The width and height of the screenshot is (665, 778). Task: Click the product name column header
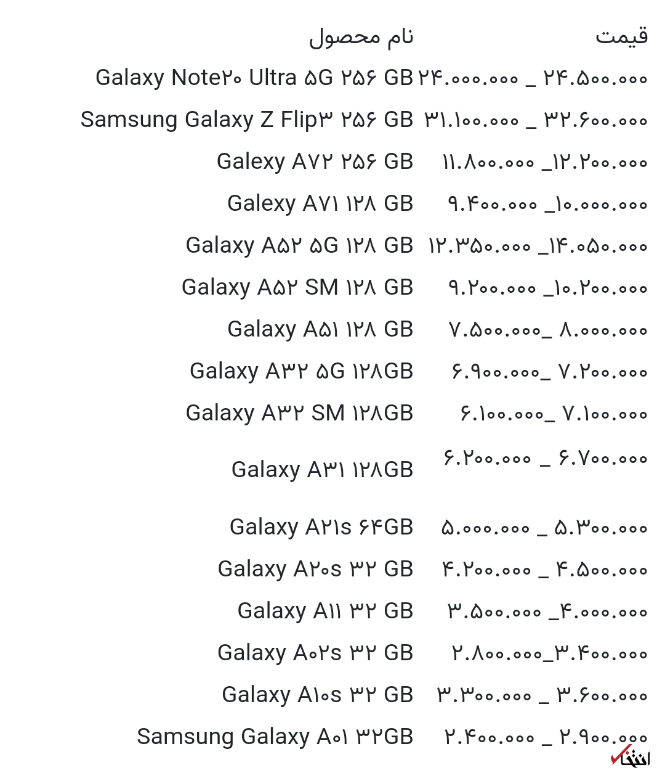coord(361,37)
